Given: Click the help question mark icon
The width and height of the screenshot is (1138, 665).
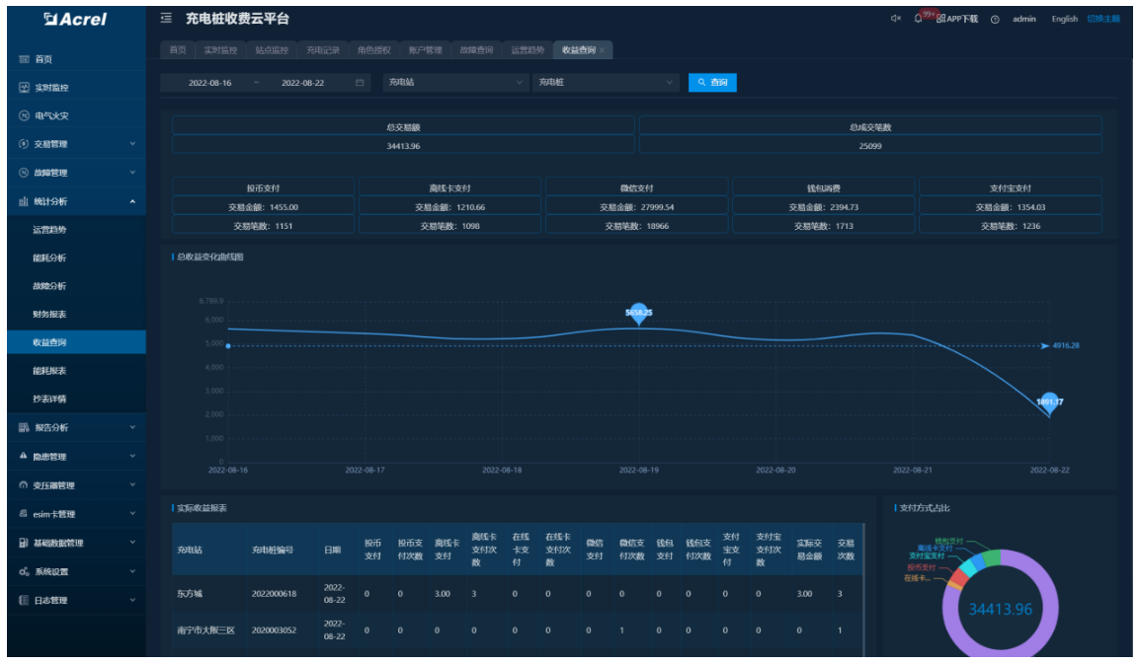Looking at the screenshot, I should click(995, 20).
